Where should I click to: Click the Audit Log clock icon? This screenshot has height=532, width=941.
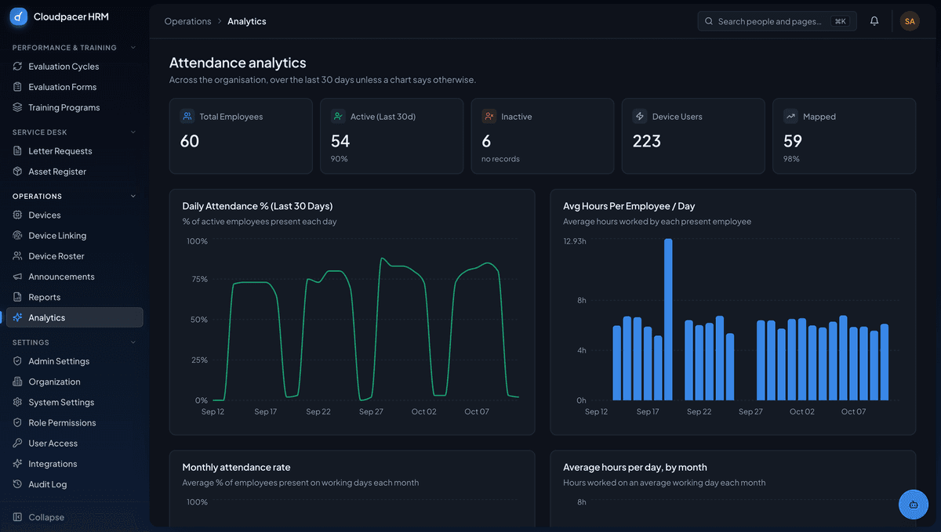tap(18, 484)
